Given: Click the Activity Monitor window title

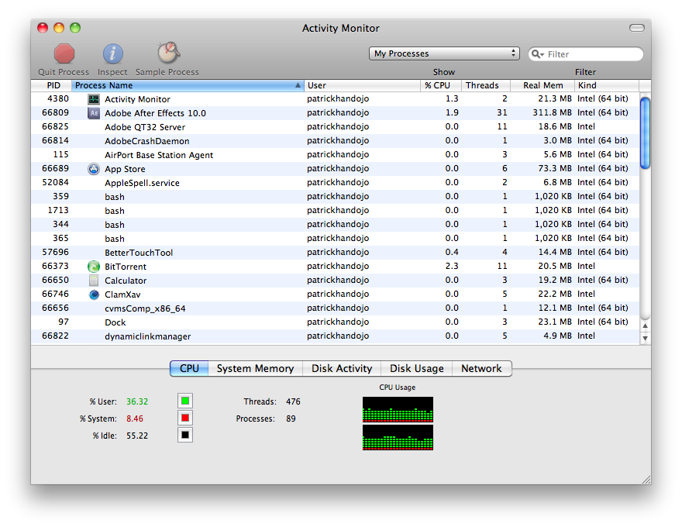Looking at the screenshot, I should 340,28.
